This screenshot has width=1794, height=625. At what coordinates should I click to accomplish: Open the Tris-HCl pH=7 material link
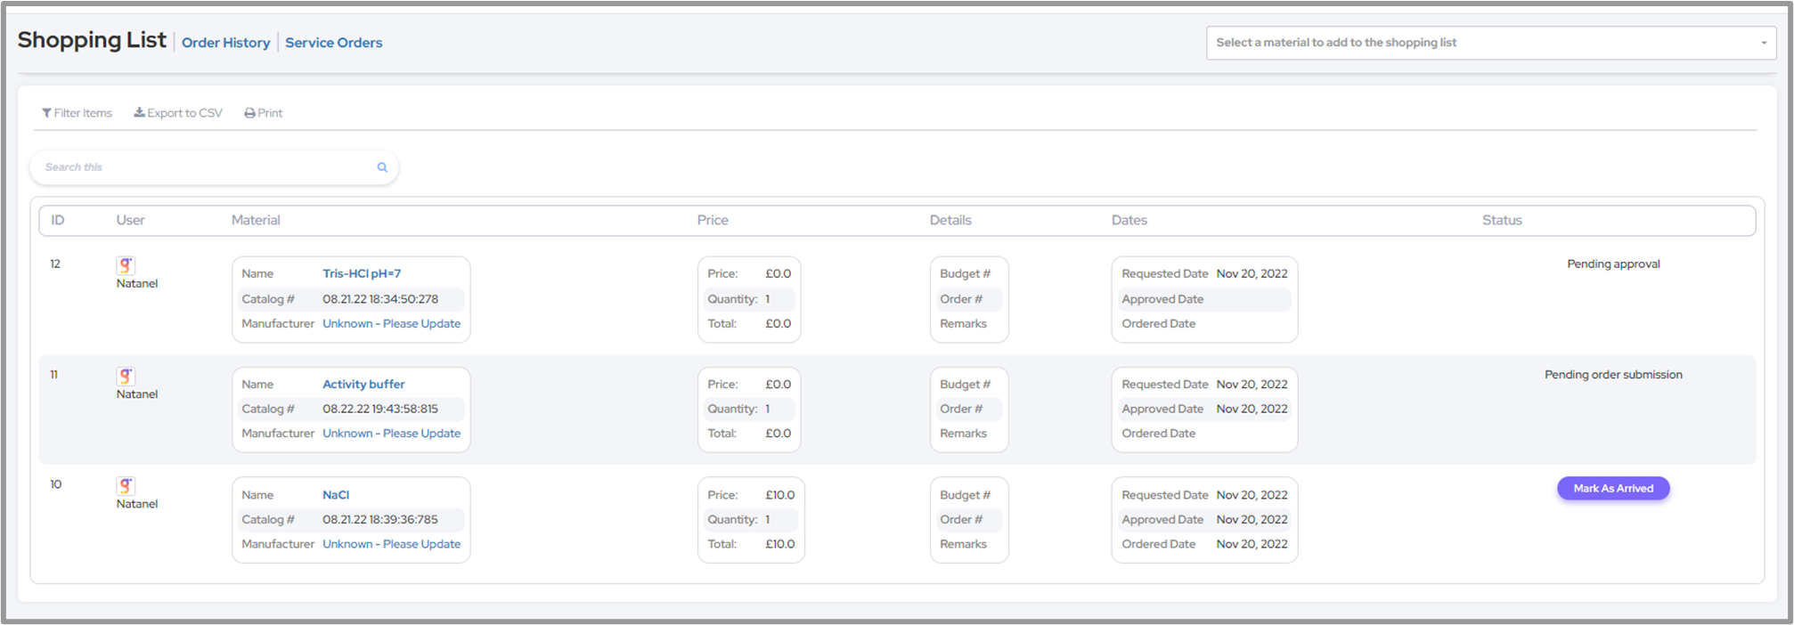[x=362, y=273]
